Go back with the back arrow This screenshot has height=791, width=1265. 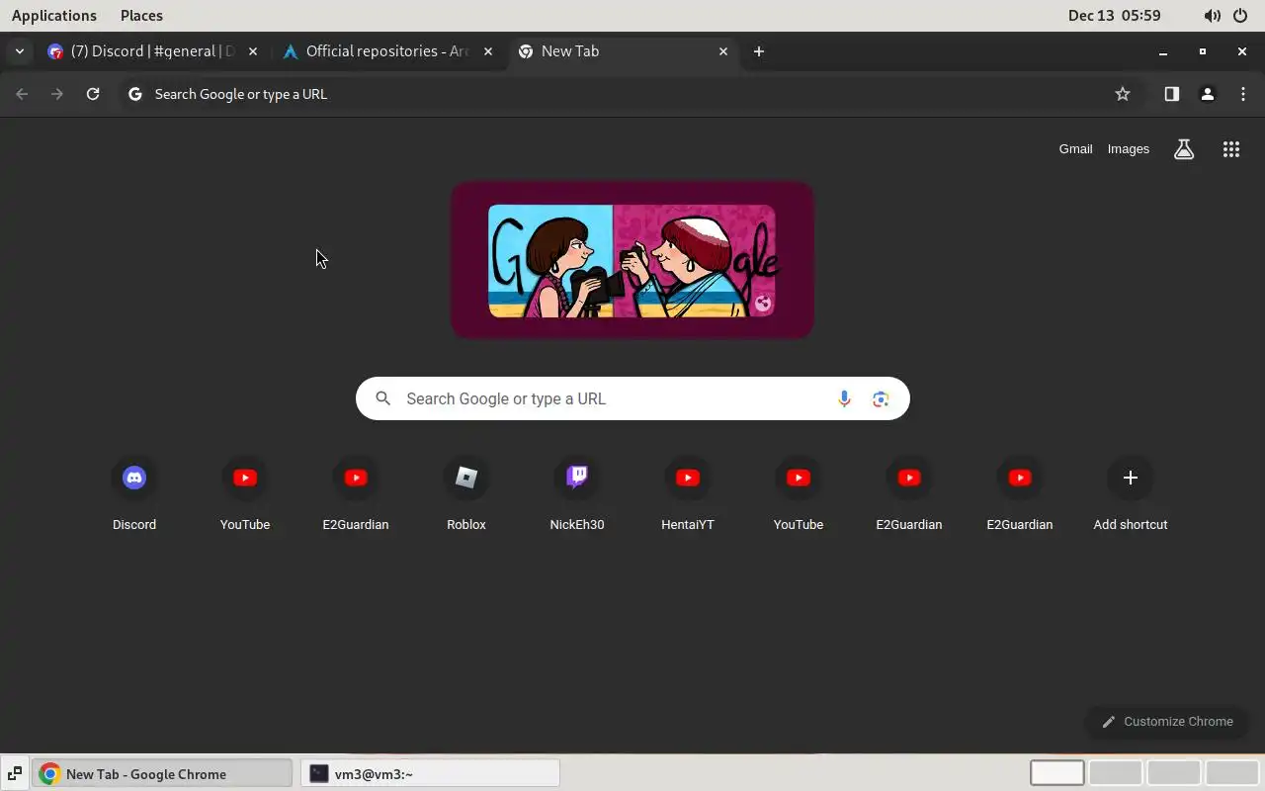click(x=22, y=94)
